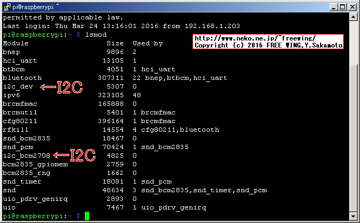Viewport: 360px width, 223px height.
Task: Click the size value 307311
Action: pyautogui.click(x=111, y=78)
